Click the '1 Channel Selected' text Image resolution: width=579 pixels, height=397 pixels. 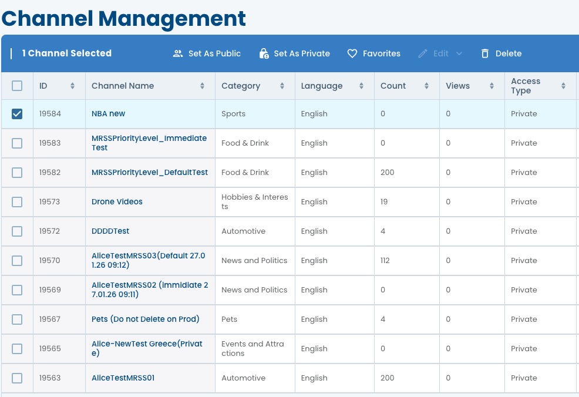coord(67,53)
